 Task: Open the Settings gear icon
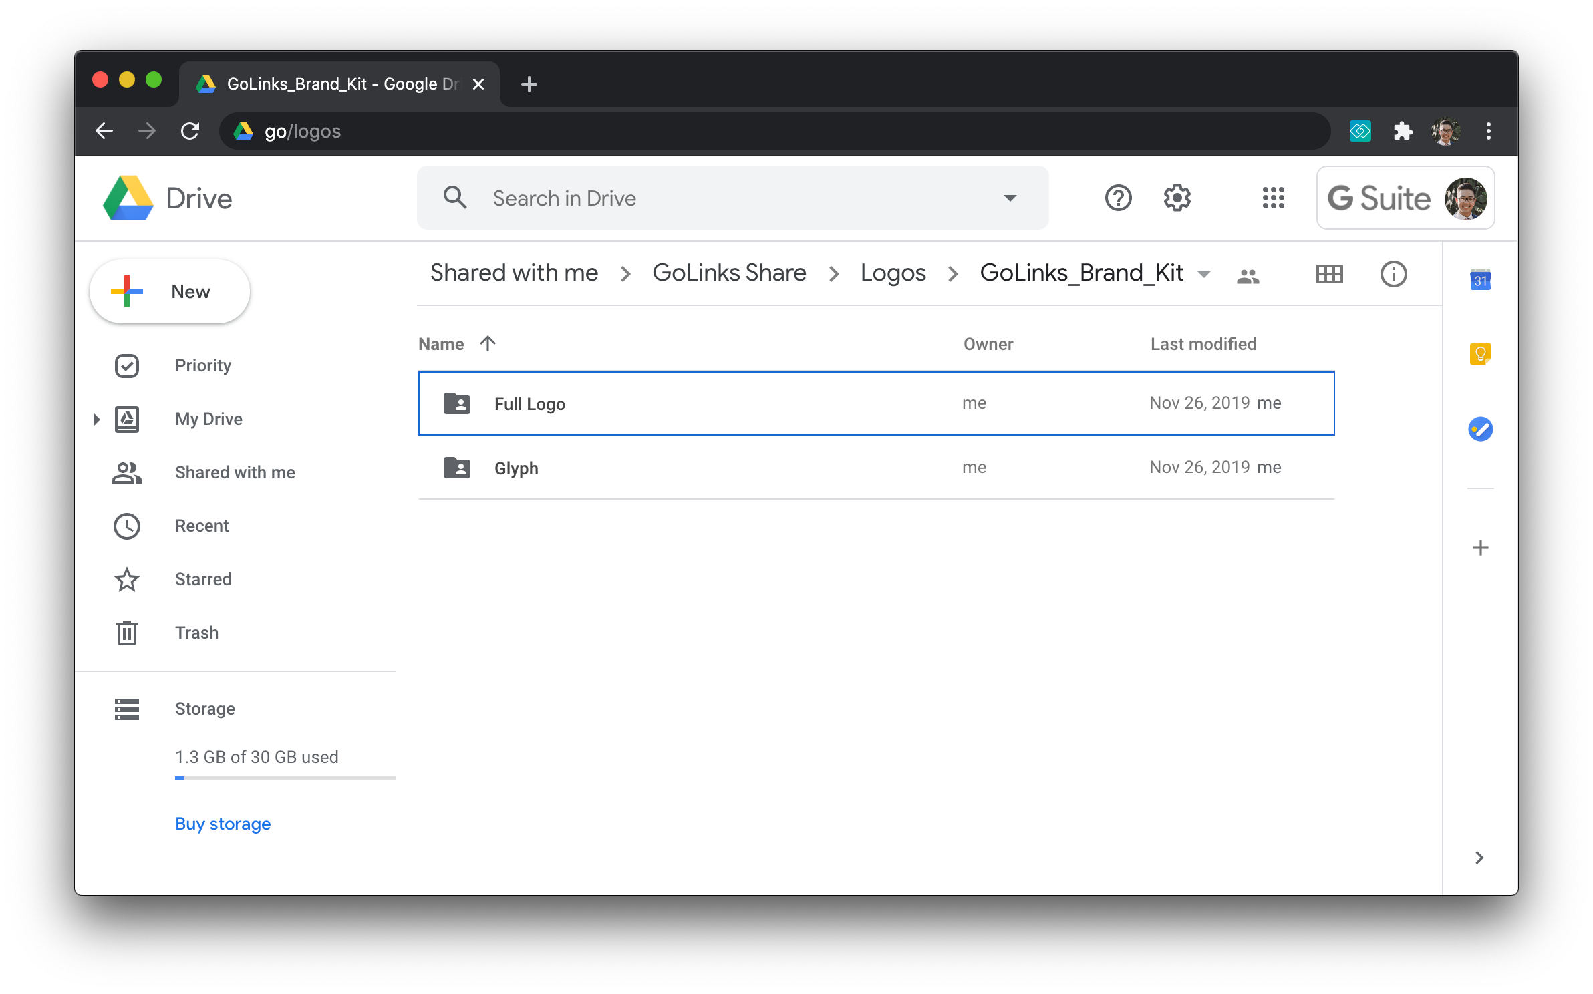pyautogui.click(x=1177, y=198)
